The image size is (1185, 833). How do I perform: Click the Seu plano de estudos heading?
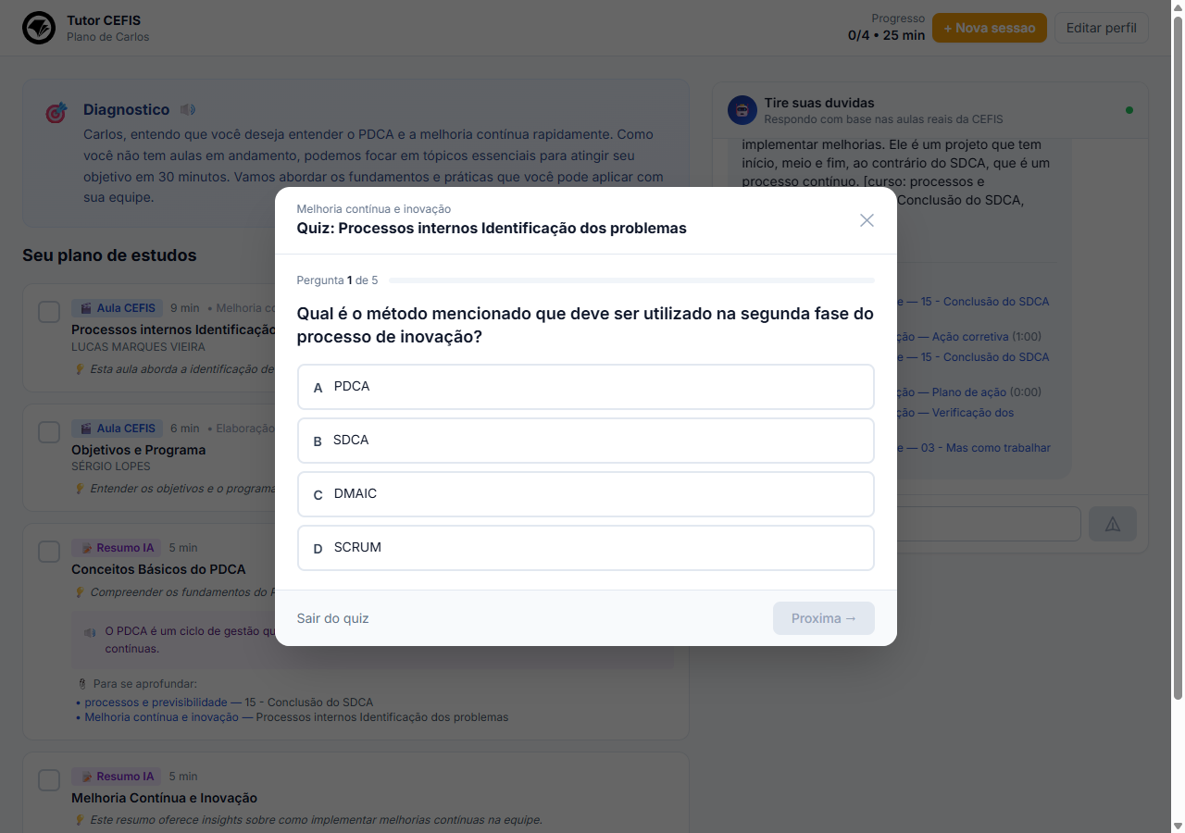coord(109,255)
